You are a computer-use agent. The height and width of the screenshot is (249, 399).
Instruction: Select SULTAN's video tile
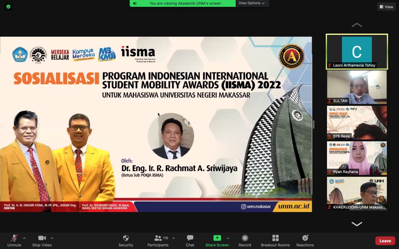(357, 87)
